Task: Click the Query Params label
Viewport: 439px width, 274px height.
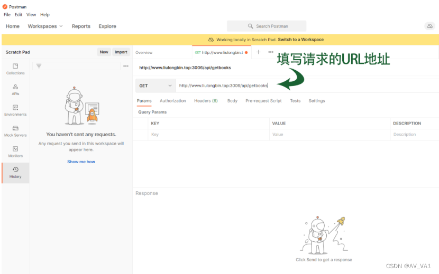Action: (x=152, y=112)
